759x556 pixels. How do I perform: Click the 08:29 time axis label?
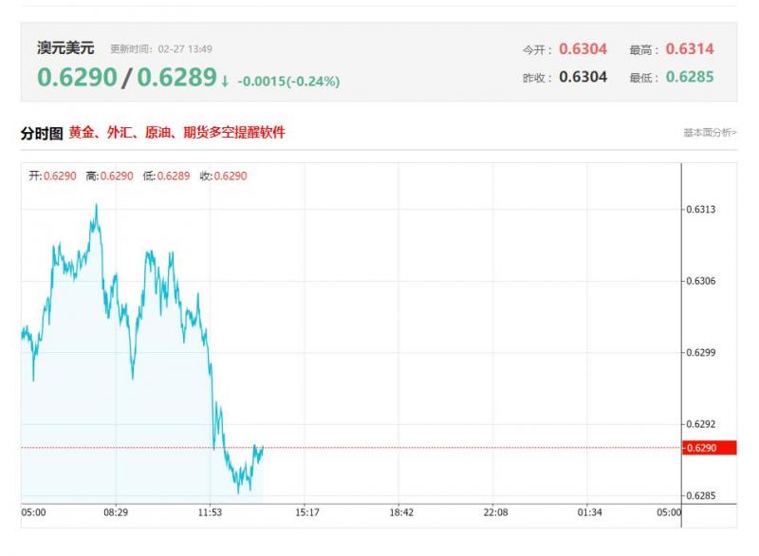point(116,512)
